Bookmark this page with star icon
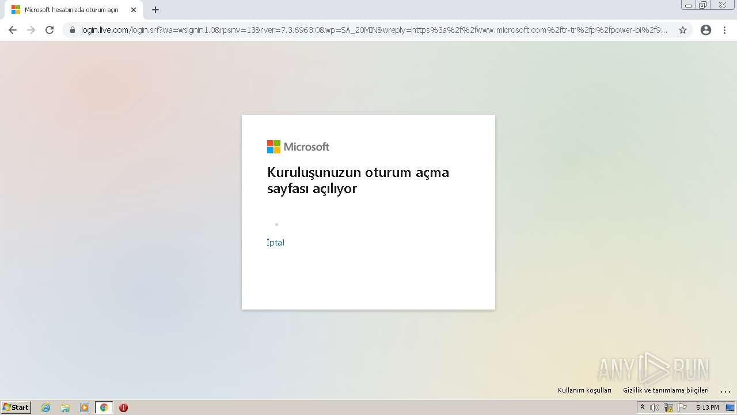 [683, 30]
